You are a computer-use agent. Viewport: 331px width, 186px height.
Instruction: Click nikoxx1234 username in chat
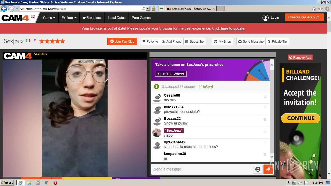[x=174, y=107]
